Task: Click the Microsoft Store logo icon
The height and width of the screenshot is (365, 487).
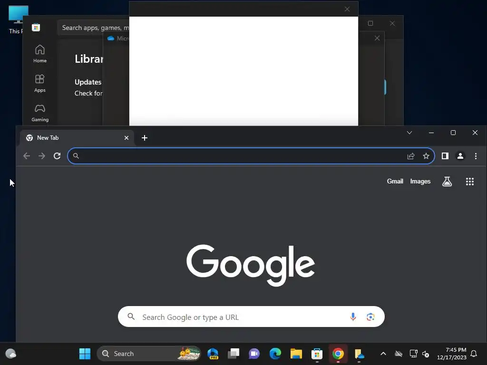Action: point(36,27)
